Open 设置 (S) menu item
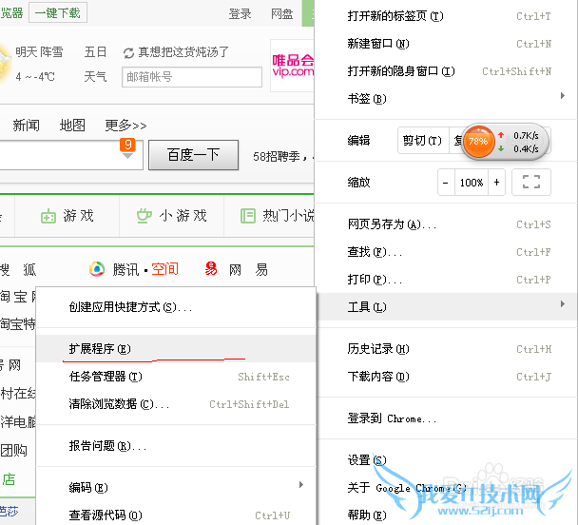 447,460
